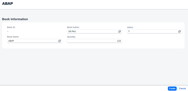Click empty area of the footer toolbar
The height and width of the screenshot is (91, 188).
pos(84,88)
